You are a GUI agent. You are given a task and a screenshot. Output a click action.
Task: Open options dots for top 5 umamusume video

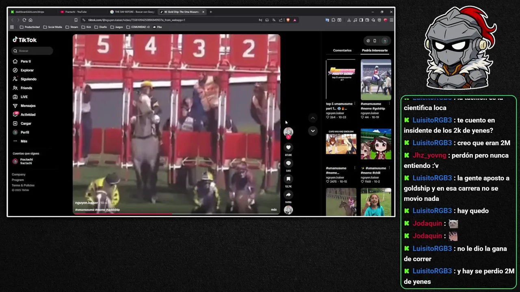(x=355, y=104)
